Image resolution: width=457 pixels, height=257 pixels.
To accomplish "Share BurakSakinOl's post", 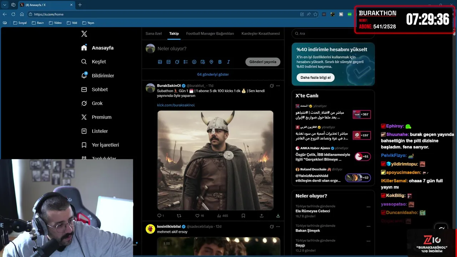I will [x=262, y=216].
